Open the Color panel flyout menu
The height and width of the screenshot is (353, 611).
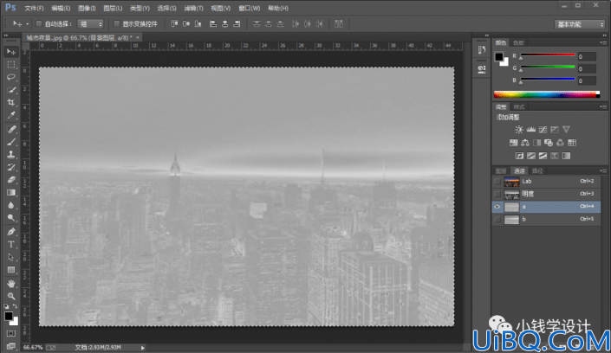point(603,42)
